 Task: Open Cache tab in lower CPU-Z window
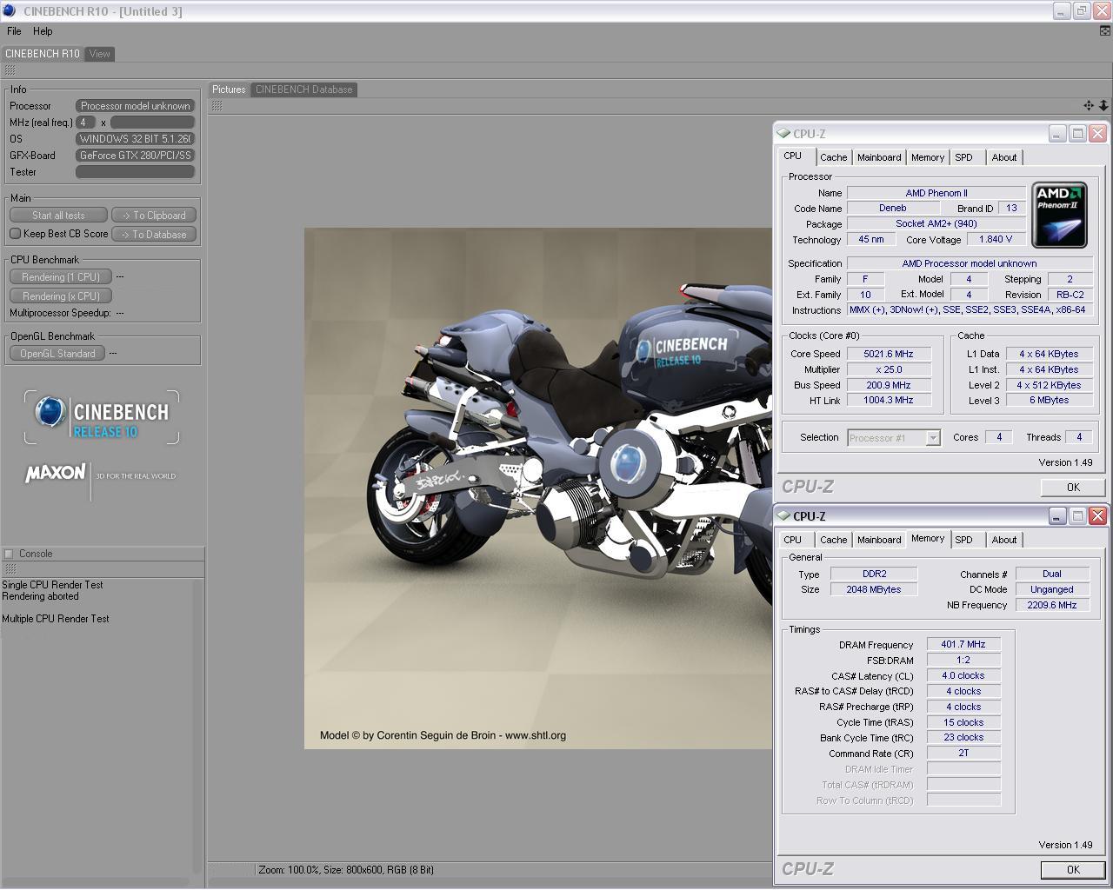click(833, 540)
